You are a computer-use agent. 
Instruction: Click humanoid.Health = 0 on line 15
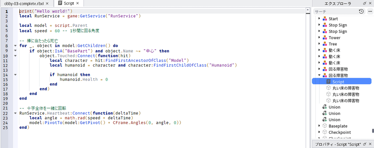coord(84,80)
